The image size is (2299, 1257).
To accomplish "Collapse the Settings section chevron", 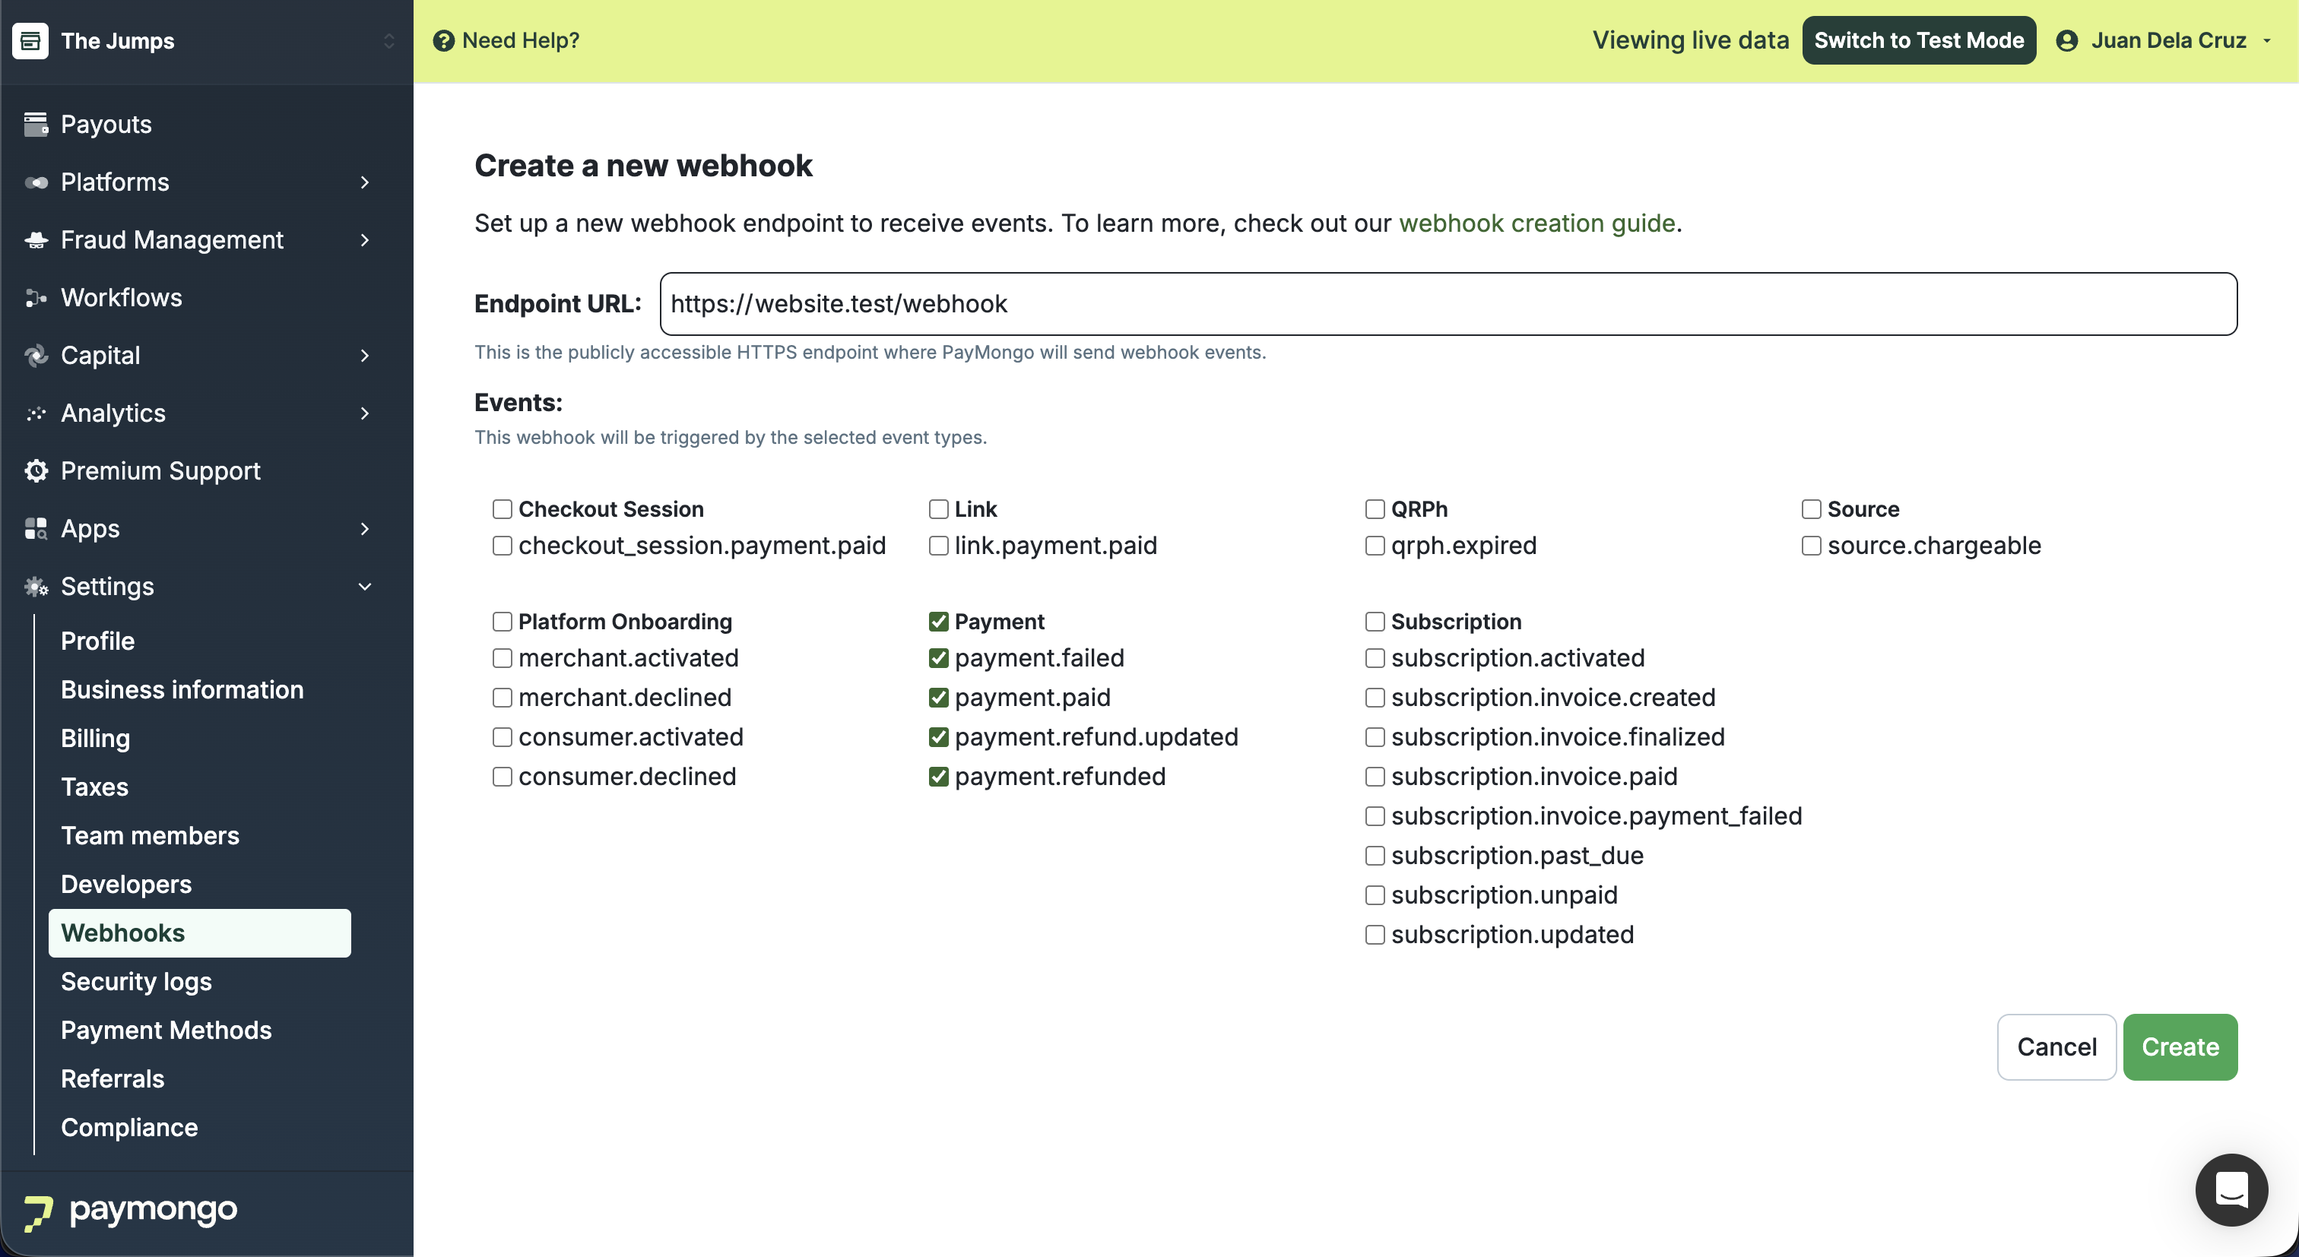I will 364,587.
